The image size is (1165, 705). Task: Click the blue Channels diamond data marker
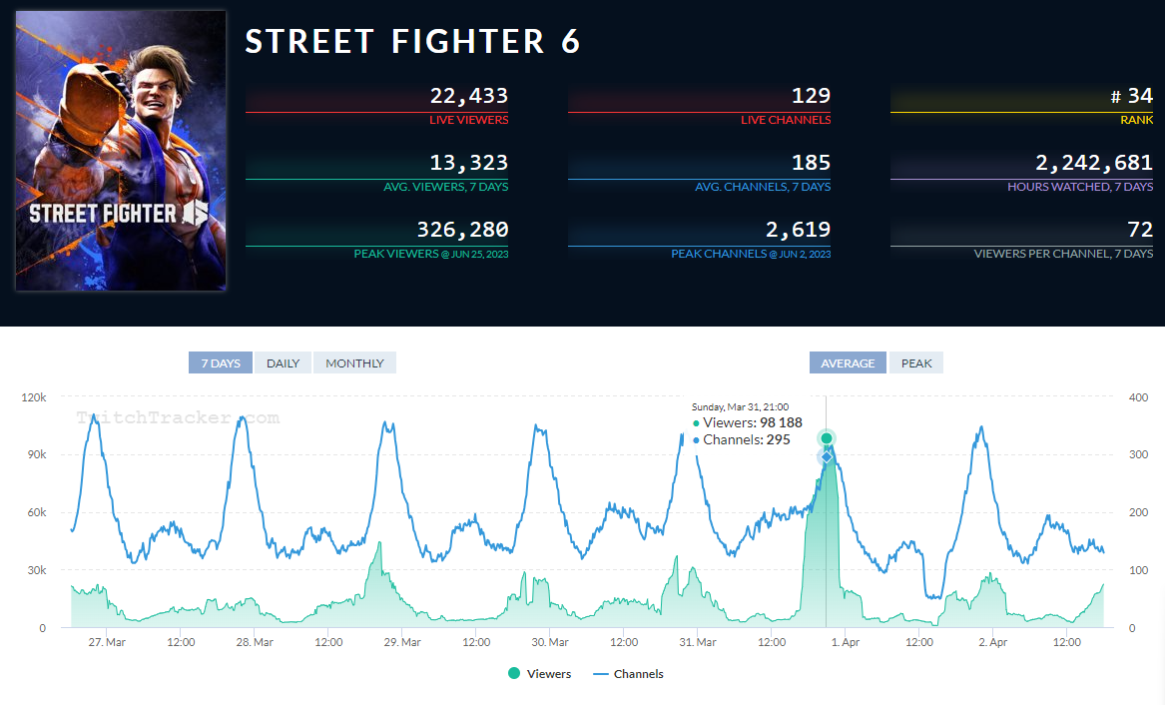827,457
